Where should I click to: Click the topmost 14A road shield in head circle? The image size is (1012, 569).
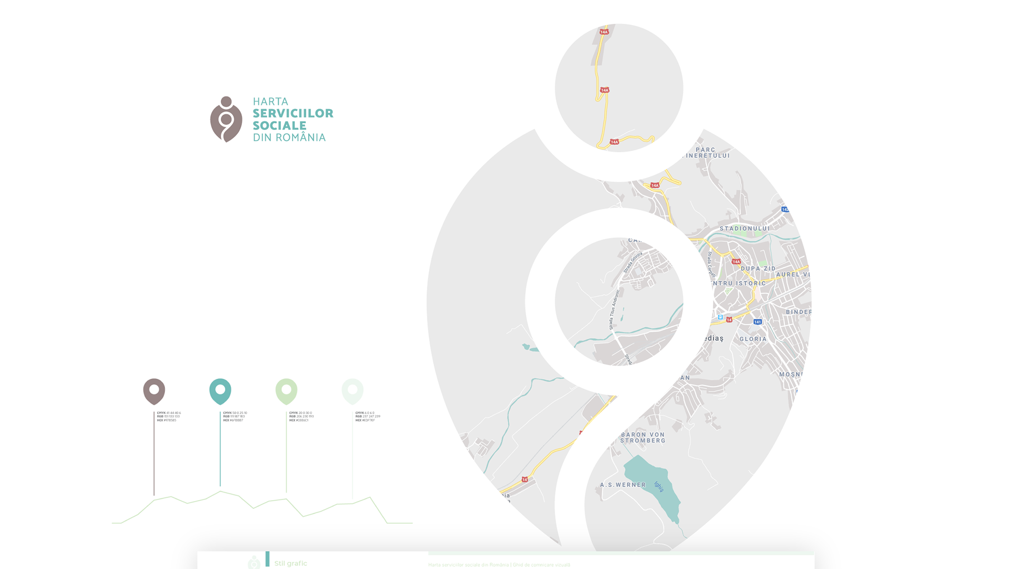604,32
